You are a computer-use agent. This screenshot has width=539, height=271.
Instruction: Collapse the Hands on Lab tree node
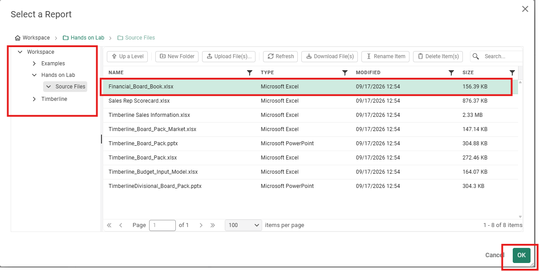[34, 75]
